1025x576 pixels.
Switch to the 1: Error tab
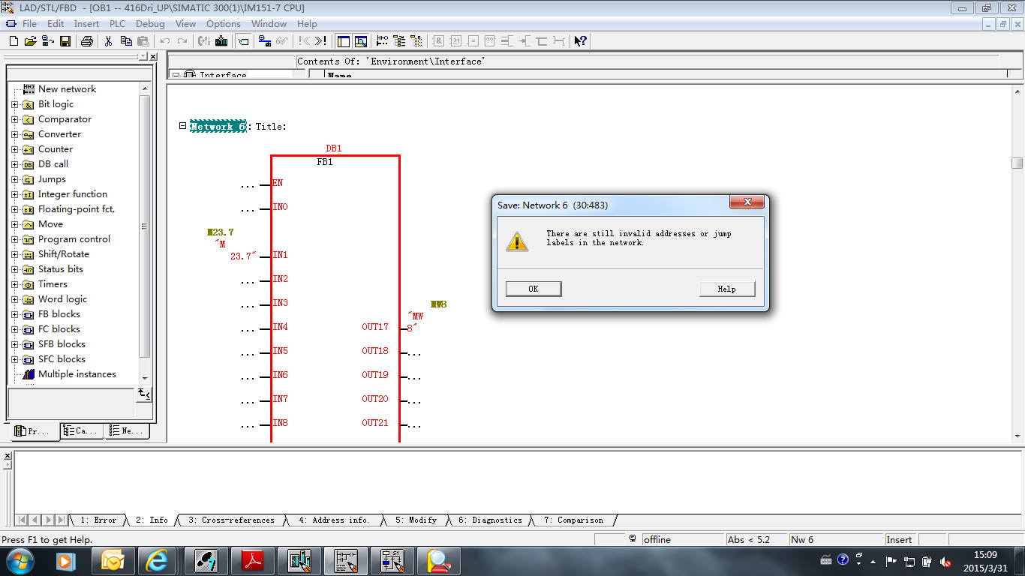(x=98, y=520)
